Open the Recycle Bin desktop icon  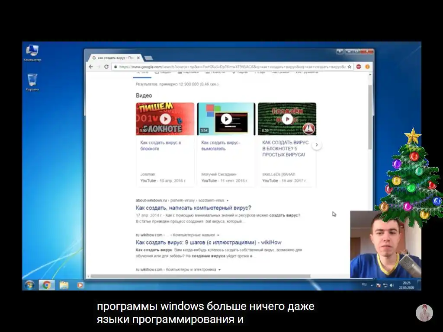tap(32, 82)
